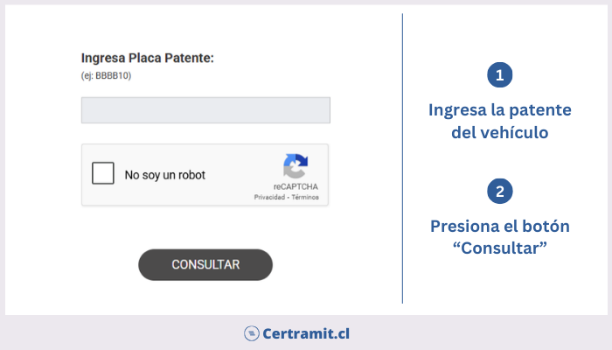Click the "Ingresa la patente" instruction line
The width and height of the screenshot is (612, 350).
click(x=499, y=111)
